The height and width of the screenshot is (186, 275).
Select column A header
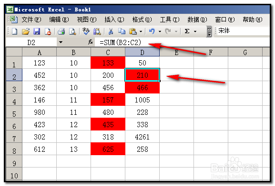click(x=39, y=52)
